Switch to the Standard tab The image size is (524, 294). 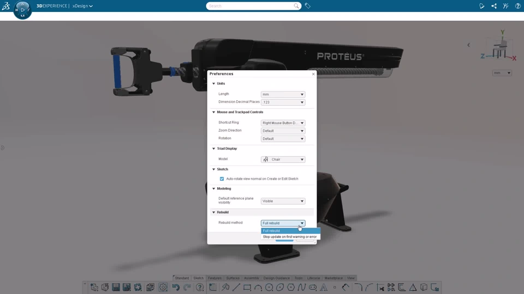(x=182, y=278)
